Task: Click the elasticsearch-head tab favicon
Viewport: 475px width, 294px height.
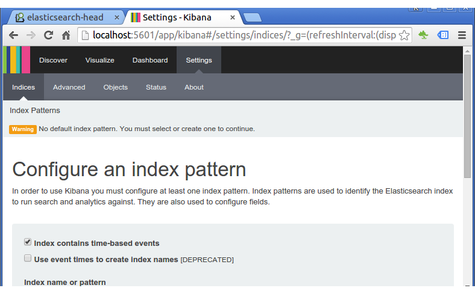Action: click(20, 17)
